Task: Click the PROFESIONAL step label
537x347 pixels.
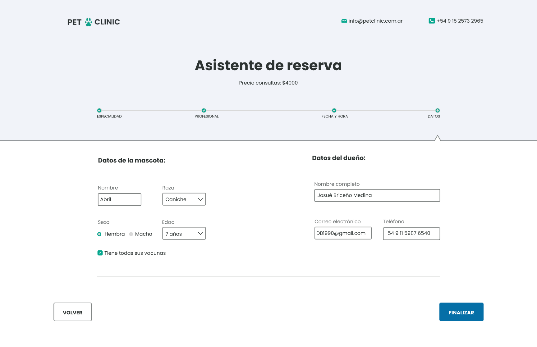Action: (207, 116)
